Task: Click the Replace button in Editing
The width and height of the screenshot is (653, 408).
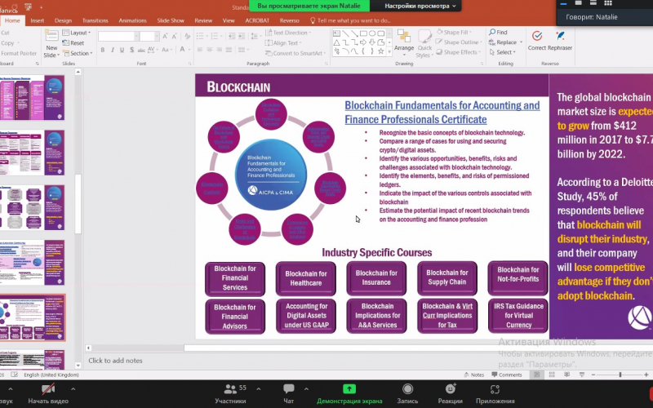Action: 505,42
